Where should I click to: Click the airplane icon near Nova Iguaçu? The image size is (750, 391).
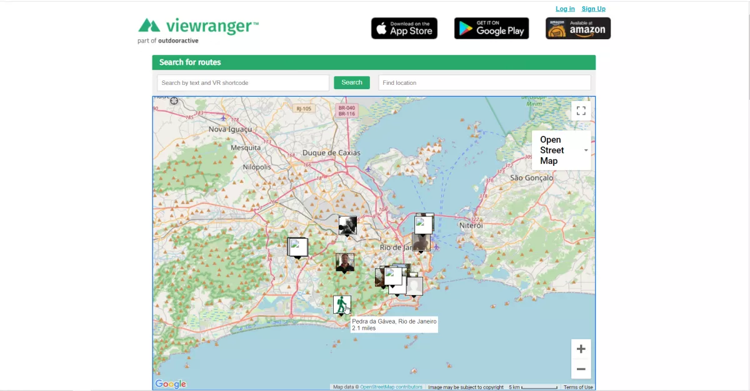pos(223,117)
